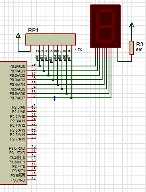Click pin 21 of P2.0/A8
Viewport: 146px width, 192px height.
pos(33,105)
